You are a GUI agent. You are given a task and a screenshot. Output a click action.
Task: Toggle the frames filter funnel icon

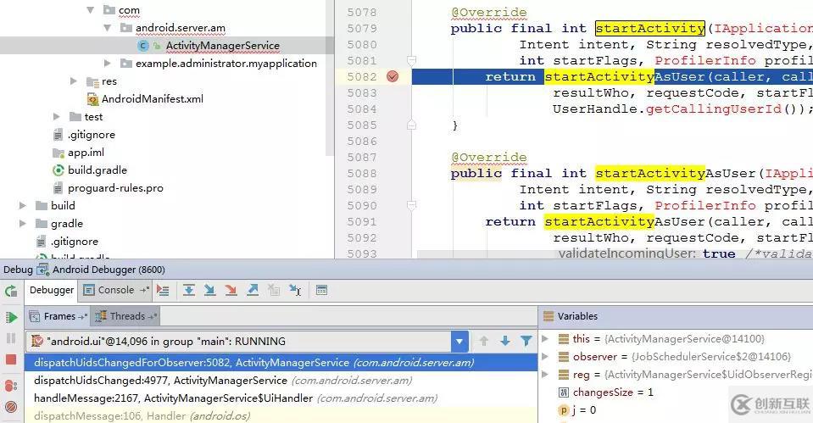[526, 341]
